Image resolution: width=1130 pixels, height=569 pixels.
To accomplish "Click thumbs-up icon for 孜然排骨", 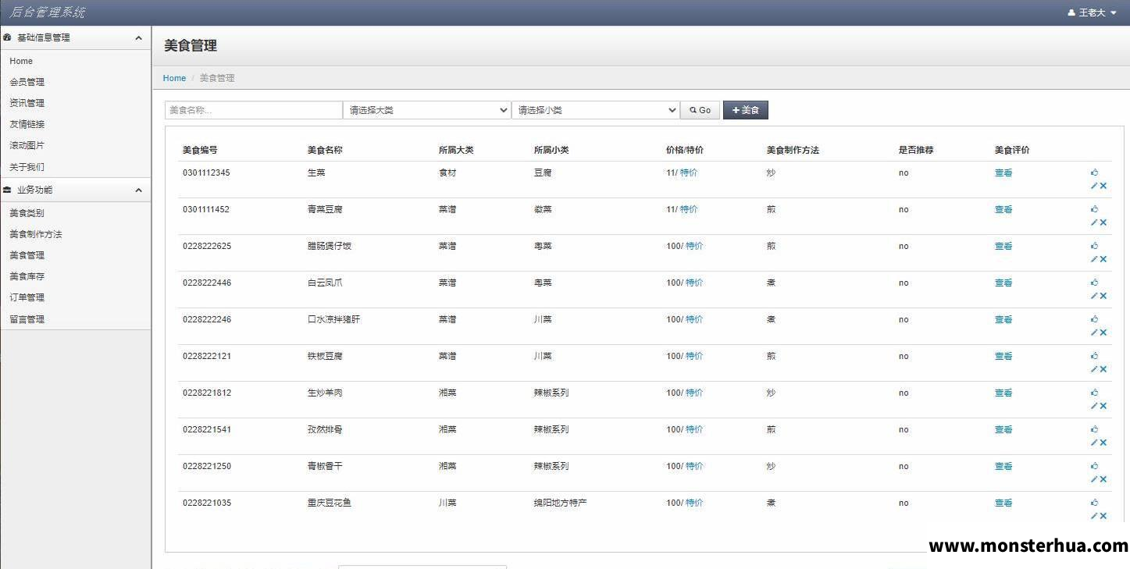I will tap(1095, 429).
